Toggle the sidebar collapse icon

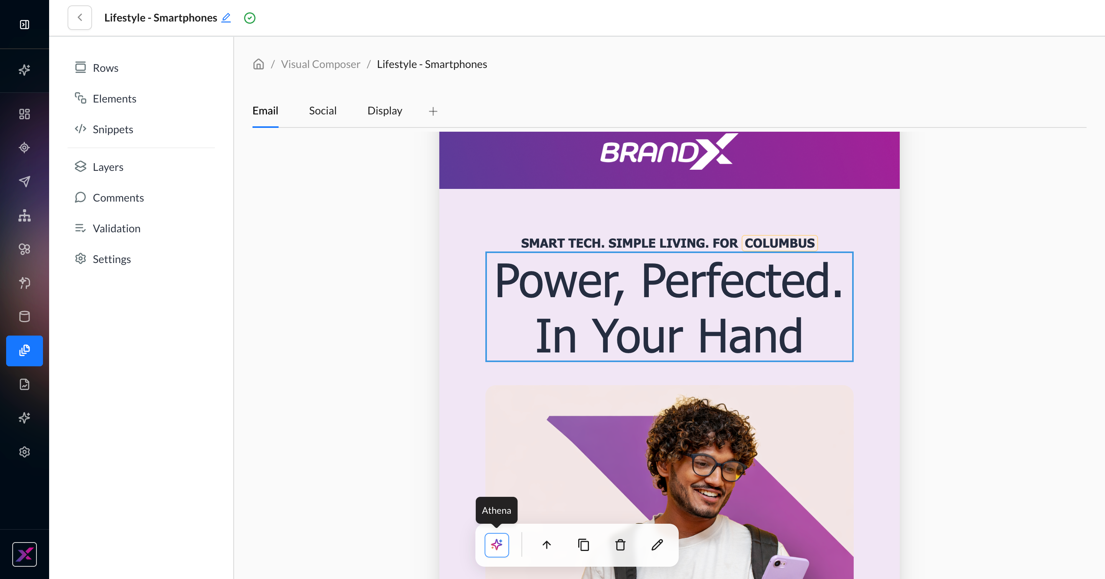click(x=25, y=25)
